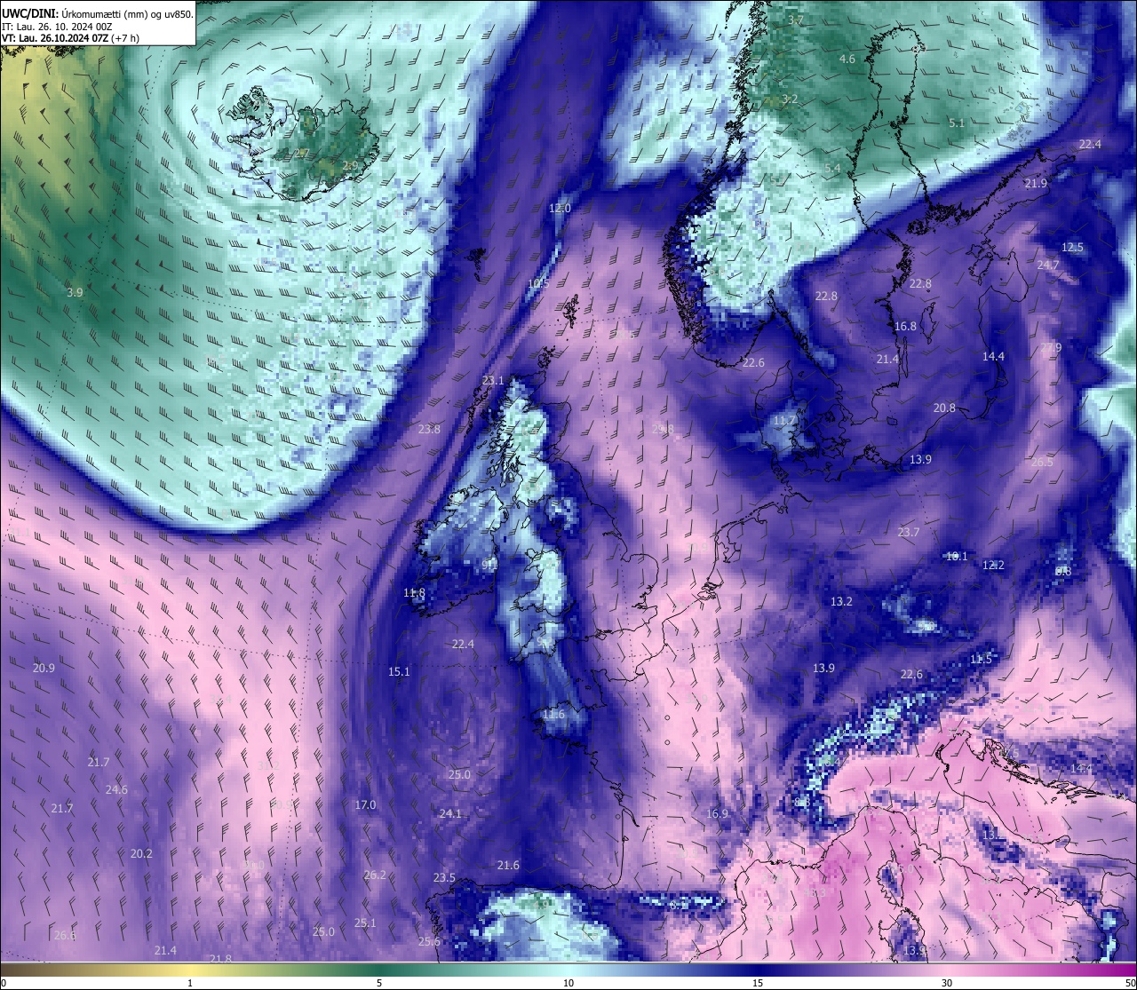The width and height of the screenshot is (1137, 990).
Task: Select the 26.2 map value
Action: (x=375, y=875)
